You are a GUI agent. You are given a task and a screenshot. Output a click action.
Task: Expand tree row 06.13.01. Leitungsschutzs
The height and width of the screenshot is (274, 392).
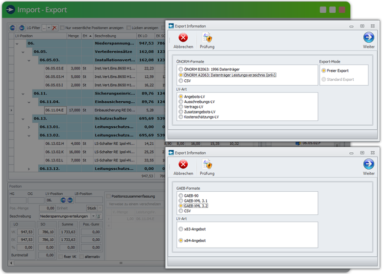29,127
